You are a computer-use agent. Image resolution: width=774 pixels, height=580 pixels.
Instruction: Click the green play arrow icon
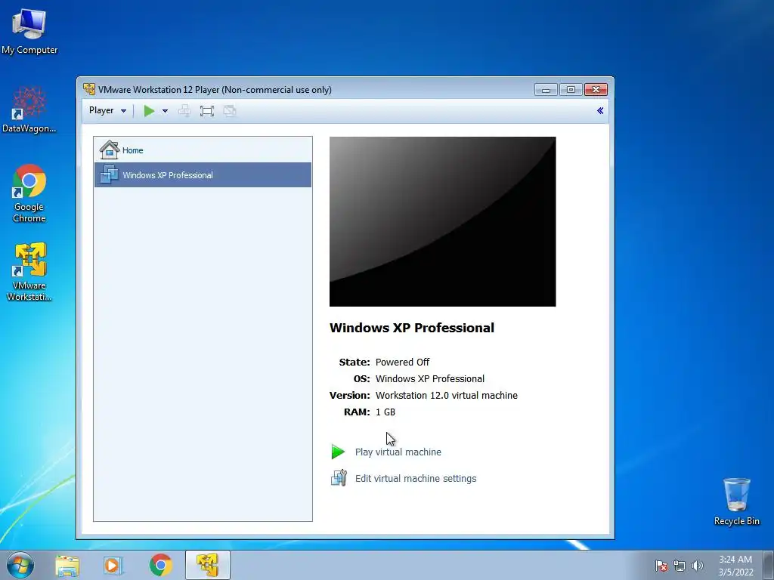[x=338, y=452]
